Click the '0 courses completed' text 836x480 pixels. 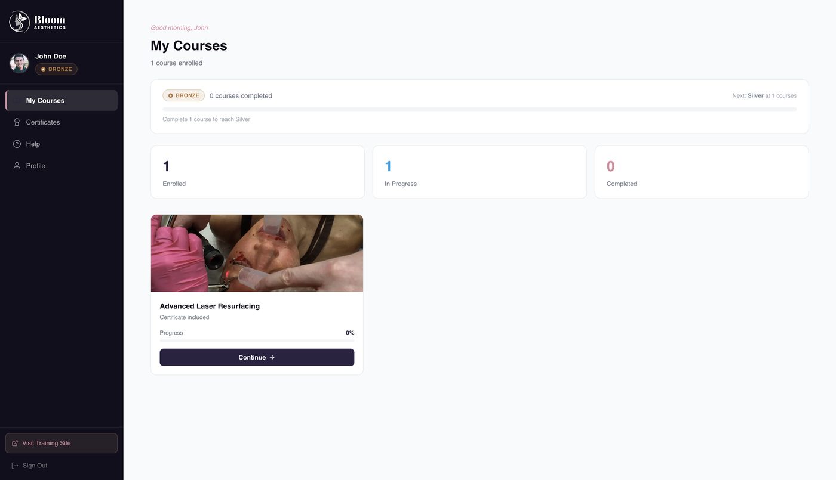pos(241,95)
